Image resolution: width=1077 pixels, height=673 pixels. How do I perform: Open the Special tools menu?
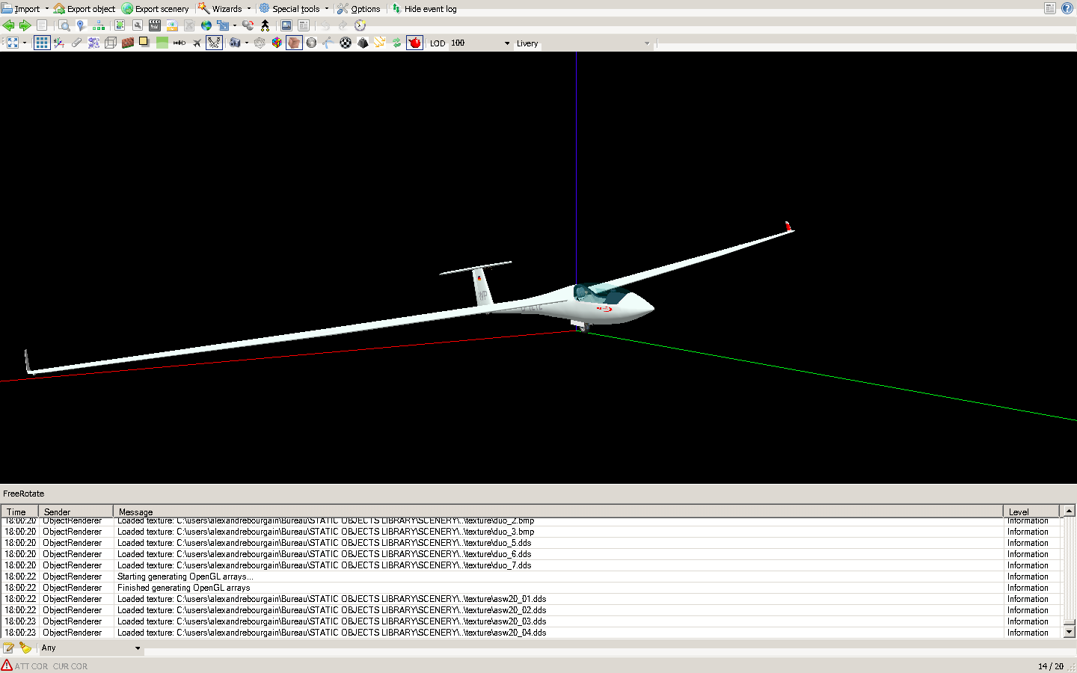tap(295, 9)
